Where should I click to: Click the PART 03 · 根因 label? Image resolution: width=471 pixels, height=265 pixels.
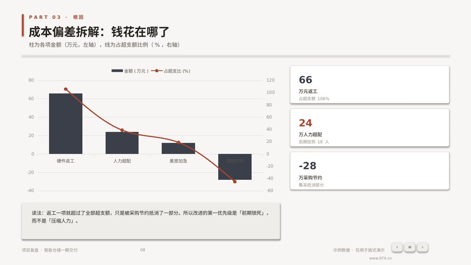pos(57,17)
